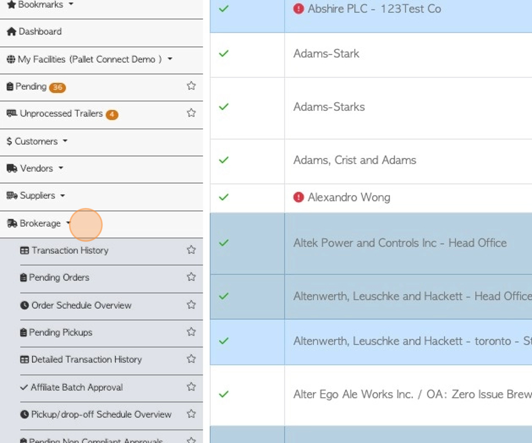Select 'Altek Power and Controls Inc - Head Office'
The width and height of the screenshot is (532, 443).
pos(400,243)
